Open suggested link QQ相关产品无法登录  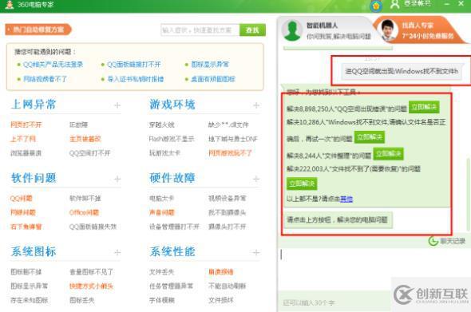click(53, 65)
